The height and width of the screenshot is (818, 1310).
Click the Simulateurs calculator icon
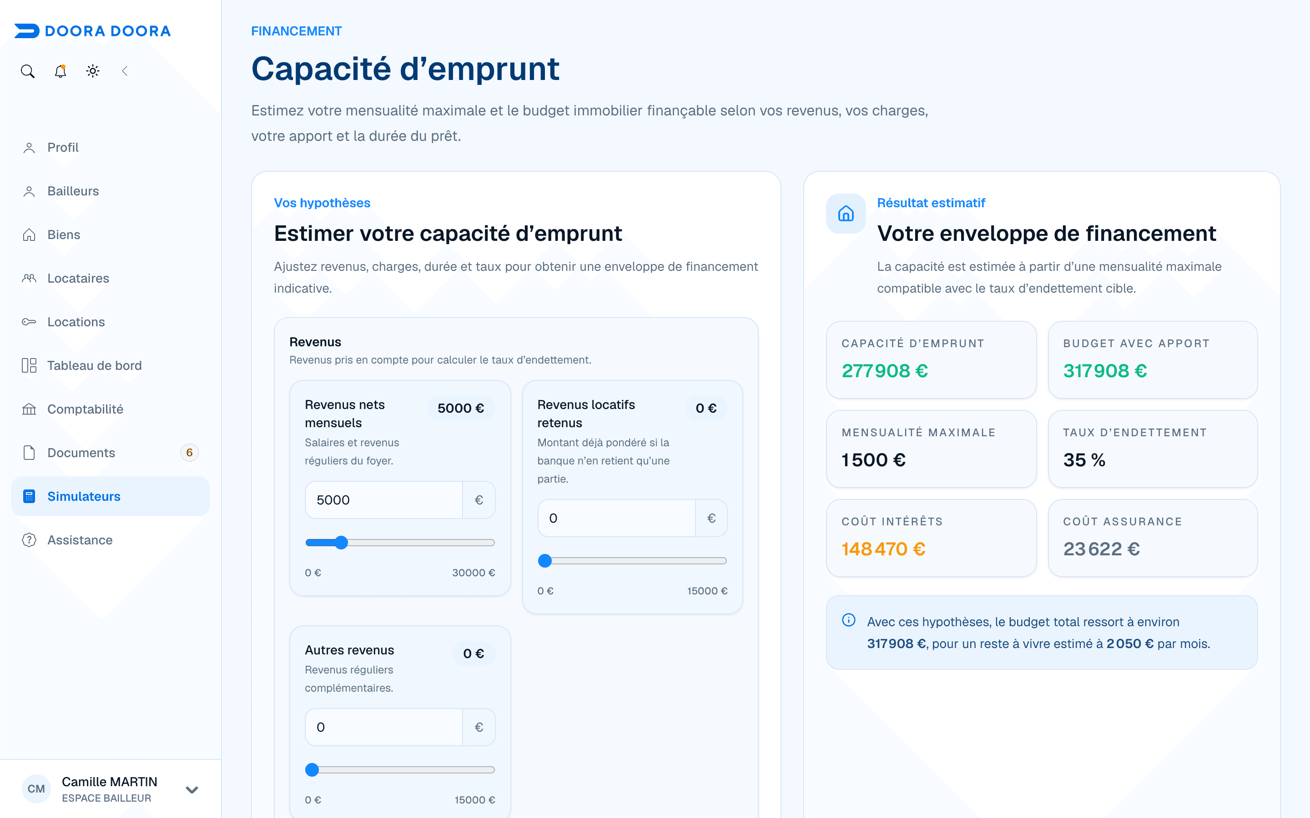[29, 497]
